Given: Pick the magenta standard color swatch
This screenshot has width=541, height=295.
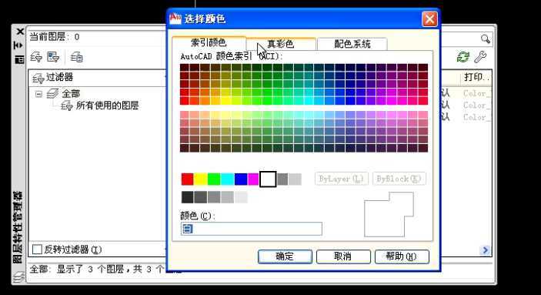Looking at the screenshot, I should (253, 179).
